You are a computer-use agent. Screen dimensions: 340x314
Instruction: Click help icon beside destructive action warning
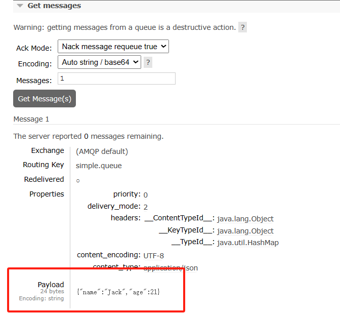[243, 27]
